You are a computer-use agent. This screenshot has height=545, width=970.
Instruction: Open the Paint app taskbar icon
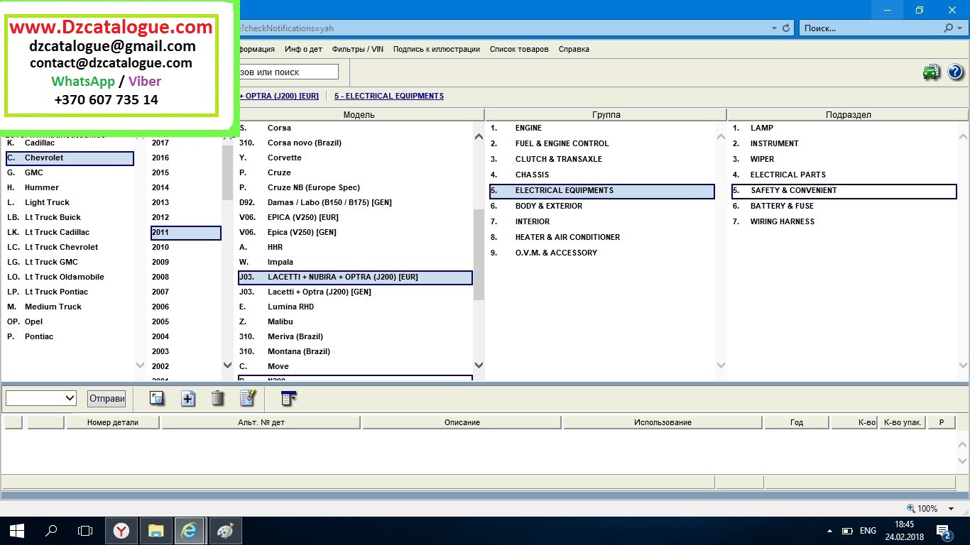click(x=224, y=530)
